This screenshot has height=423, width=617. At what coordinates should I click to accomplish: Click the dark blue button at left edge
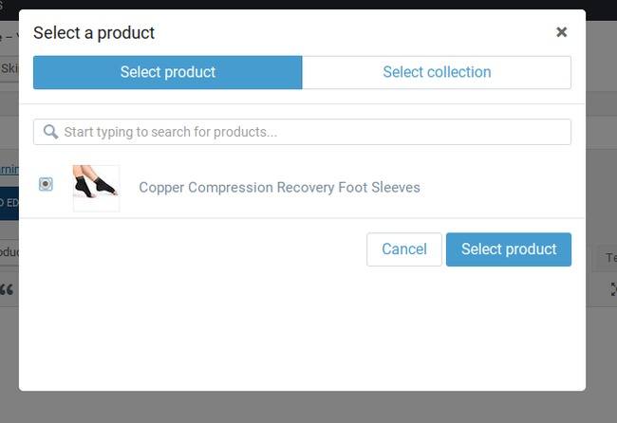[x=9, y=202]
